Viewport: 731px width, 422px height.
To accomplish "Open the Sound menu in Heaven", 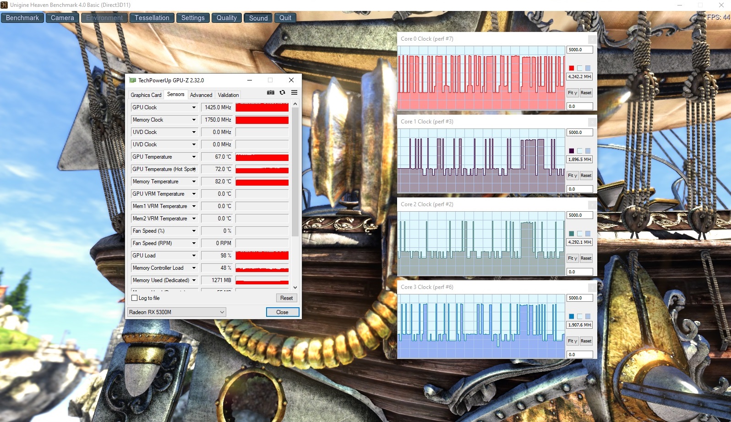I will click(x=258, y=18).
